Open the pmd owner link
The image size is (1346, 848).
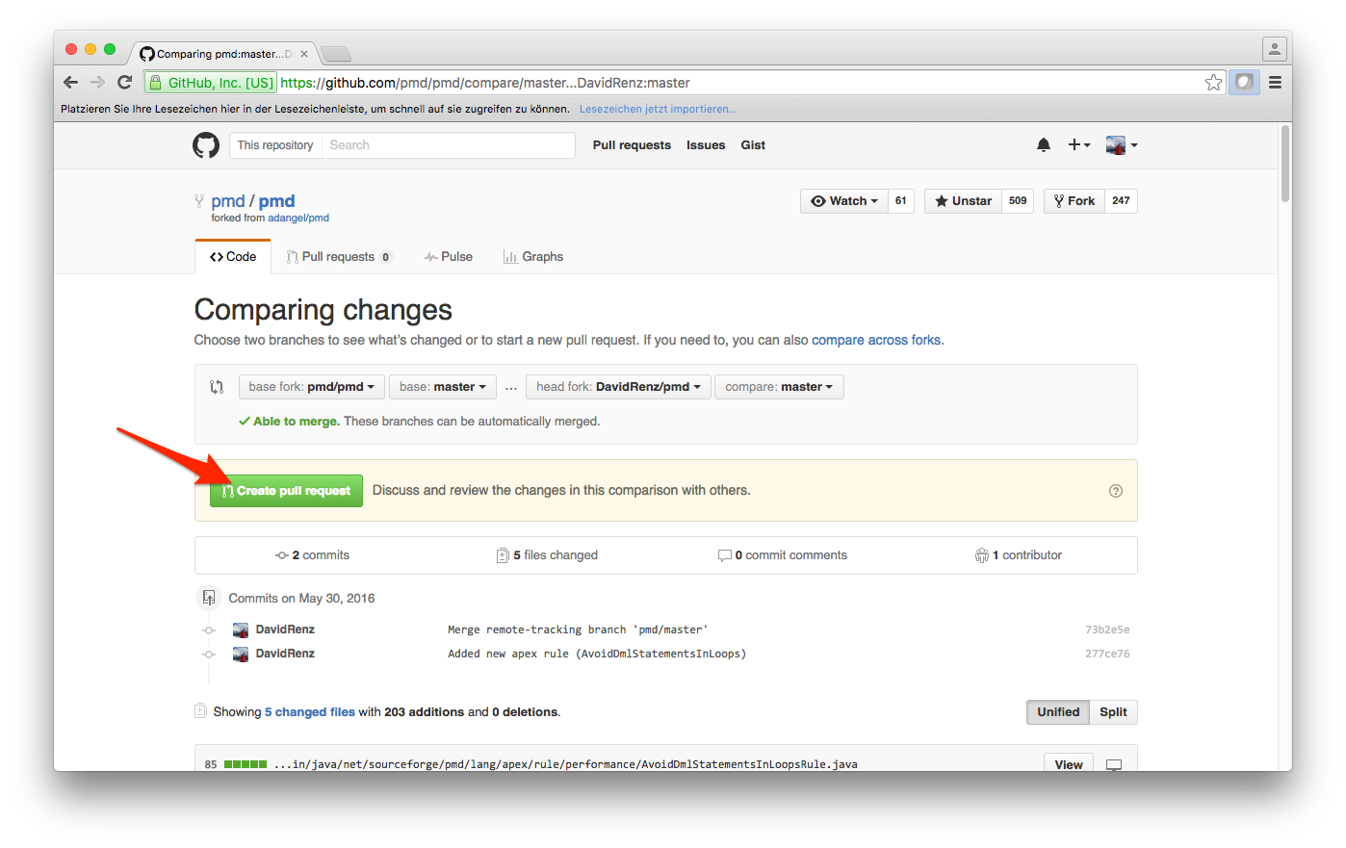point(228,201)
